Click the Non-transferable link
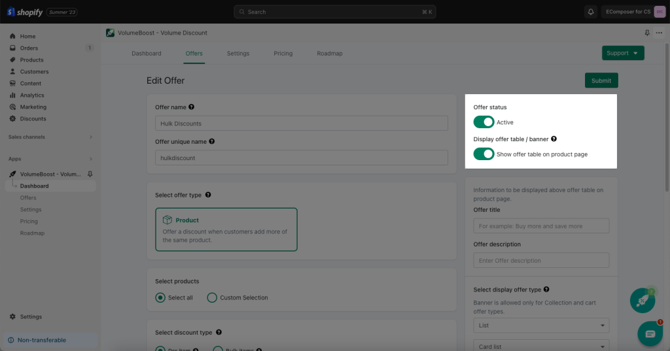 [x=42, y=341]
